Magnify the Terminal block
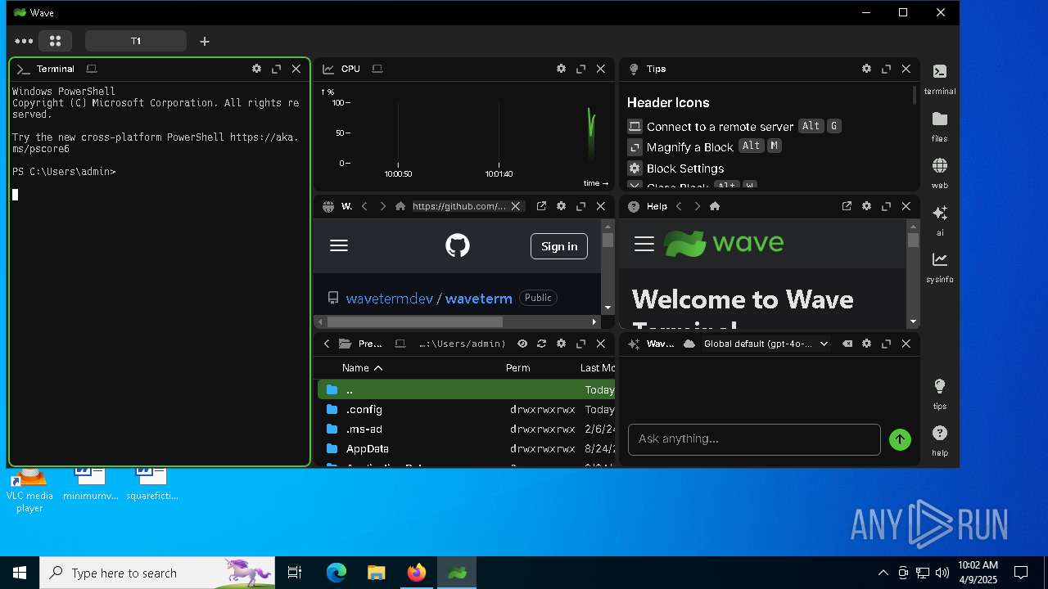 [x=277, y=69]
